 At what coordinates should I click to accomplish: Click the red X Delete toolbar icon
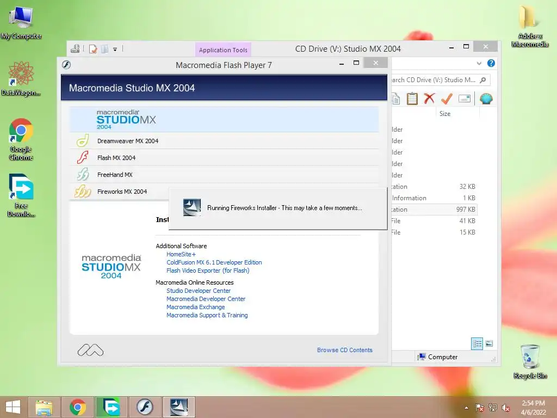(429, 99)
